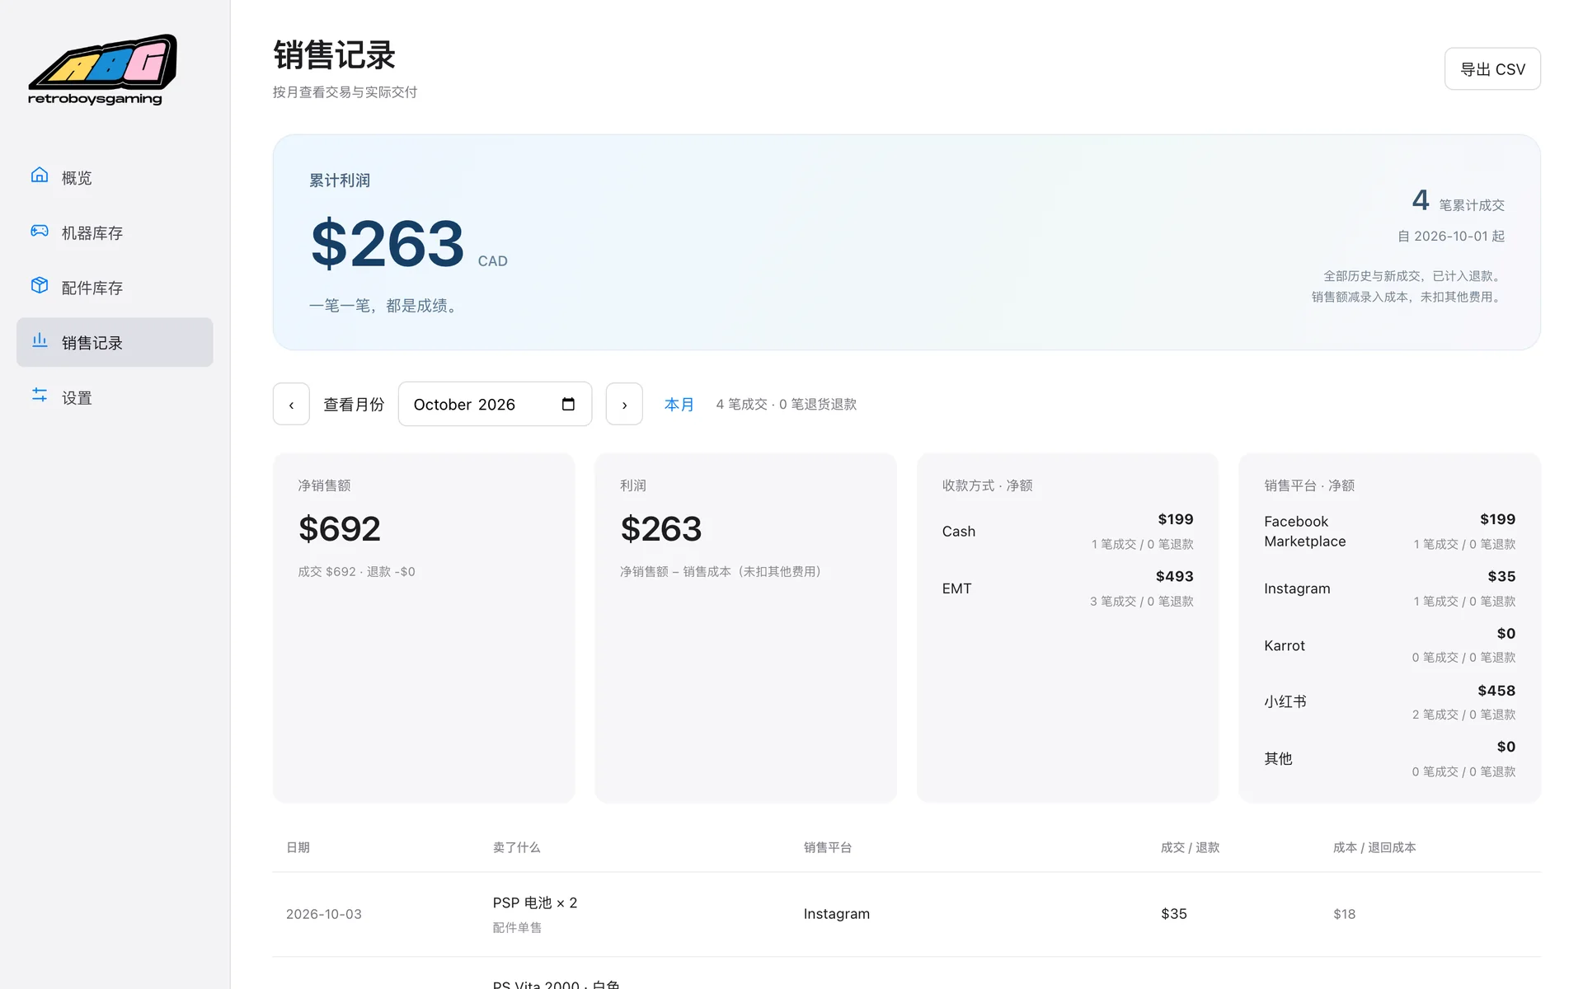Click the 卖了什么 column header
Viewport: 1583px width, 989px height.
coord(516,847)
